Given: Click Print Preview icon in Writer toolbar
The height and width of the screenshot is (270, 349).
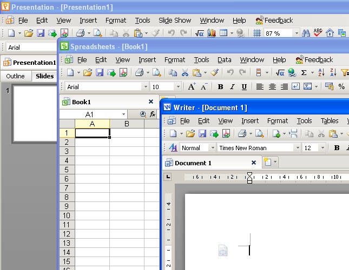Looking at the screenshot, I should (x=259, y=134).
